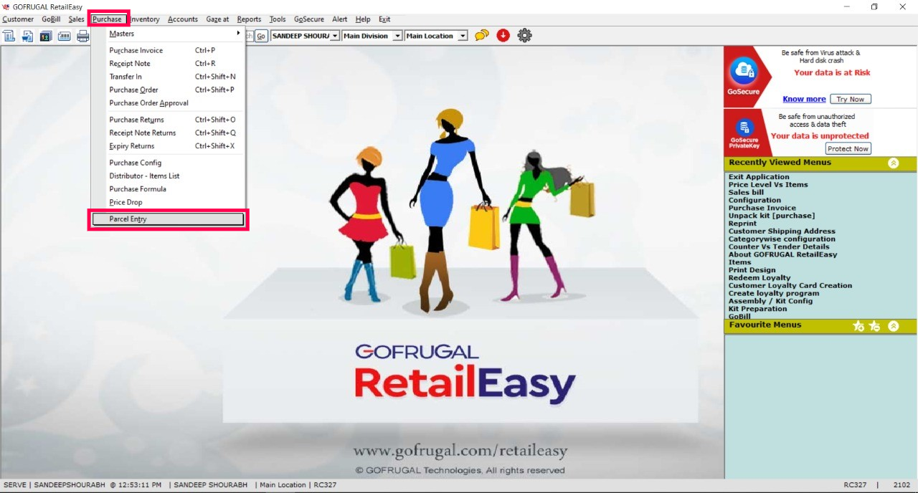Open recent item Sales bill

746,193
